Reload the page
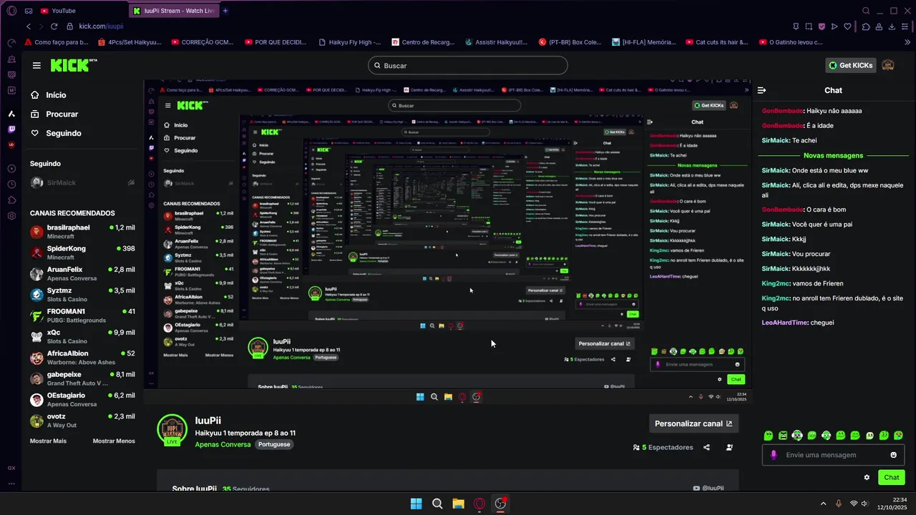The width and height of the screenshot is (916, 515). pos(54,26)
